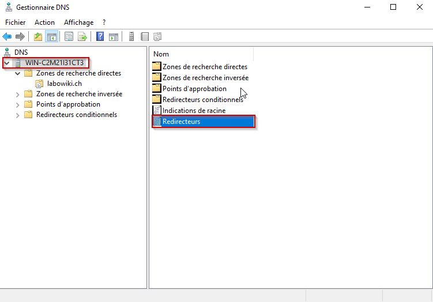433x302 pixels.
Task: Open the Fichier menu
Action: point(16,22)
